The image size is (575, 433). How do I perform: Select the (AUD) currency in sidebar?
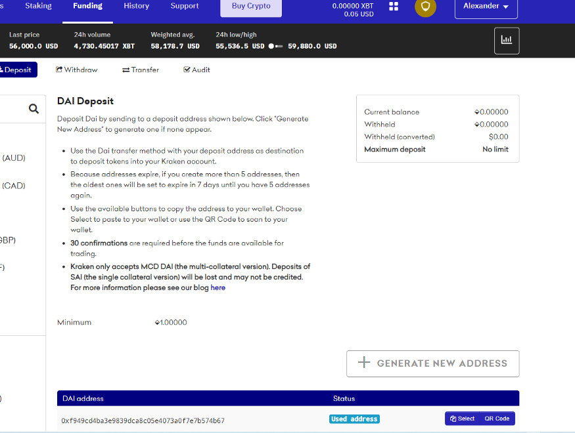click(x=14, y=157)
